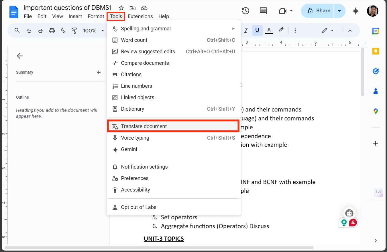Click the move to folder icon
This screenshot has height=252, width=387.
pos(133,8)
